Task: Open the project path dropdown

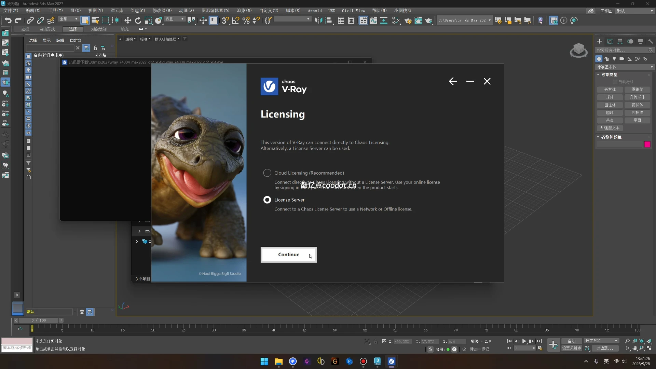Action: [x=464, y=20]
